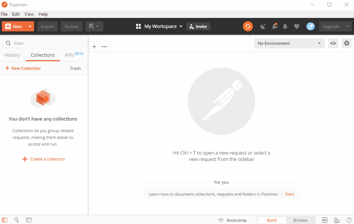Focus the Filter search field
Image resolution: width=354 pixels, height=224 pixels.
click(43, 43)
